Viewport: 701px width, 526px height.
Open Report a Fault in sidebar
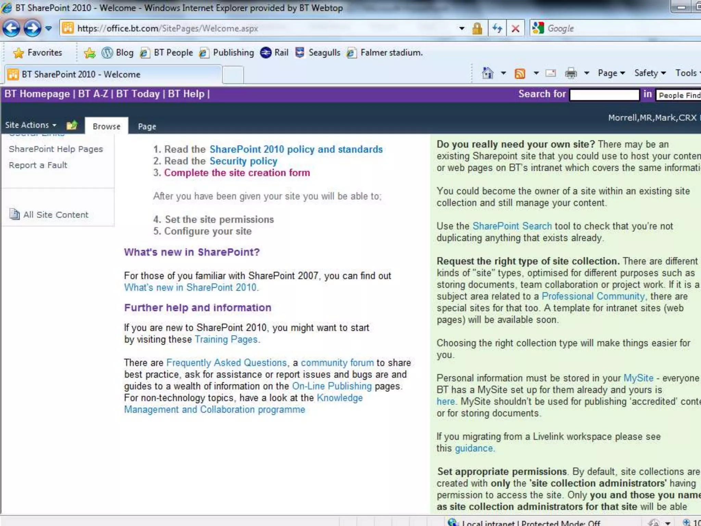(38, 165)
